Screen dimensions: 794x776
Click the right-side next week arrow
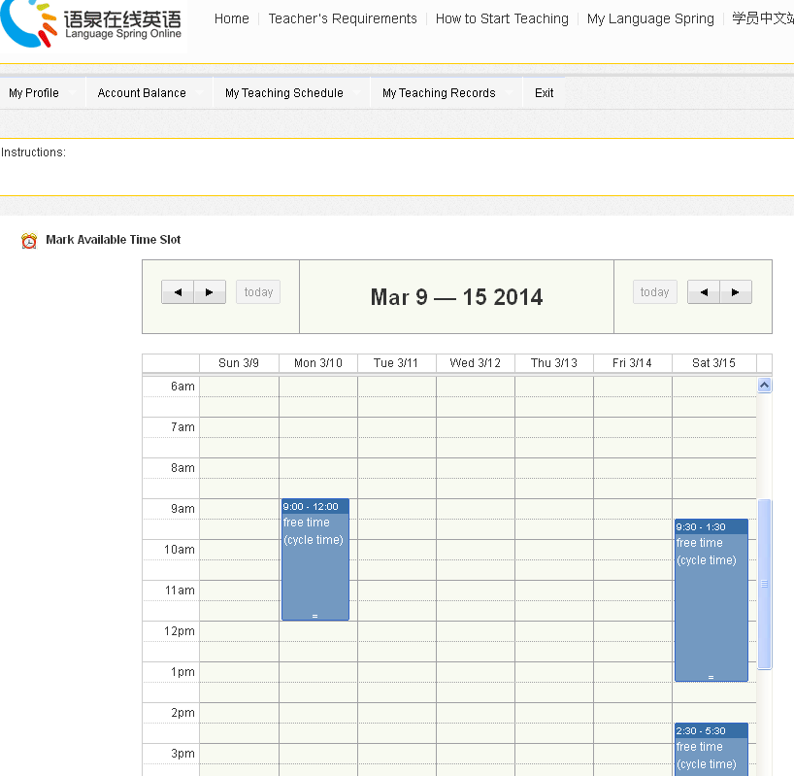coord(736,292)
